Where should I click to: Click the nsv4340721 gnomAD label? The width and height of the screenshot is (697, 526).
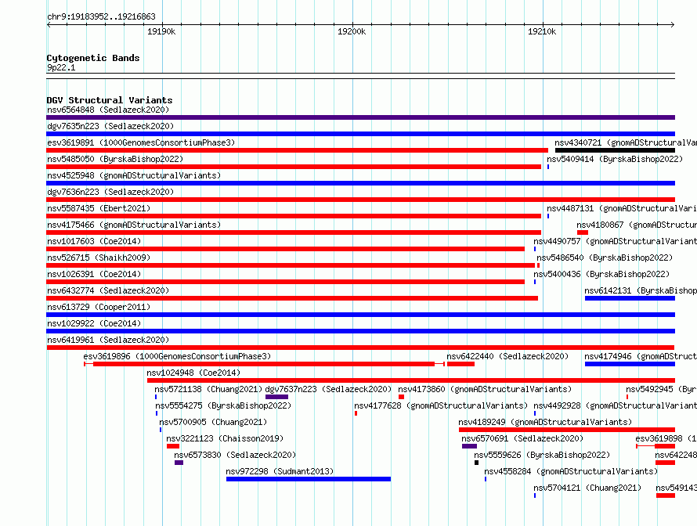[x=626, y=142]
